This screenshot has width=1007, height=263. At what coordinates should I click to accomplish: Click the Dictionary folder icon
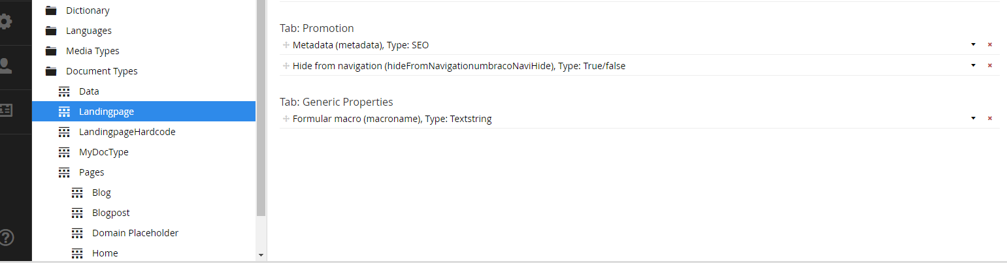pos(51,10)
